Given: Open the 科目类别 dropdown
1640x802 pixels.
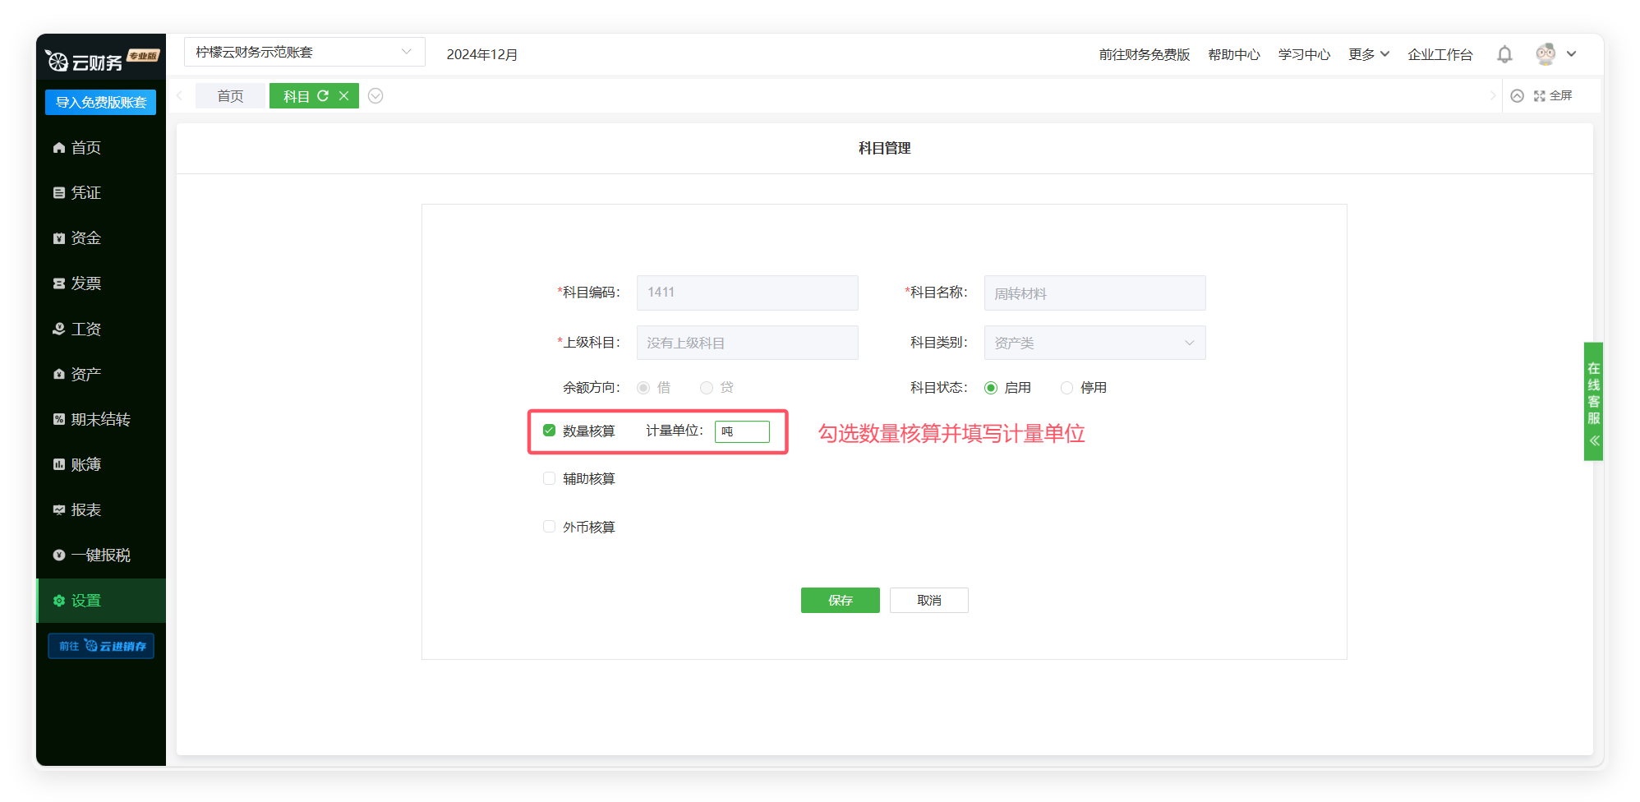Looking at the screenshot, I should (1094, 343).
